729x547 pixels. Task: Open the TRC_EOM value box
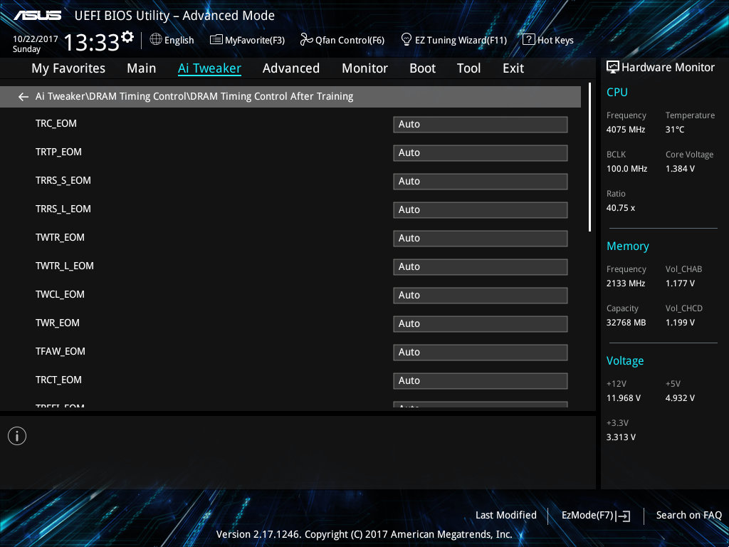pyautogui.click(x=481, y=125)
